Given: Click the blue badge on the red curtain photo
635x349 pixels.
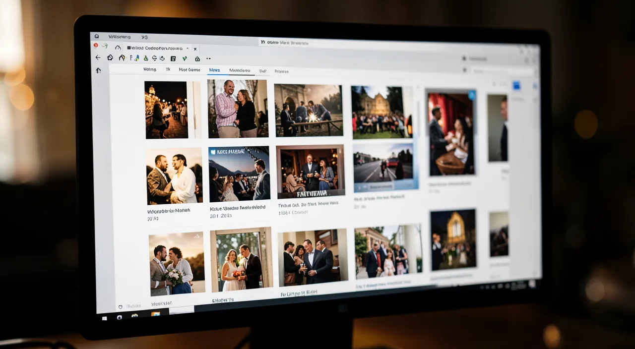Looking at the screenshot, I should (x=471, y=95).
